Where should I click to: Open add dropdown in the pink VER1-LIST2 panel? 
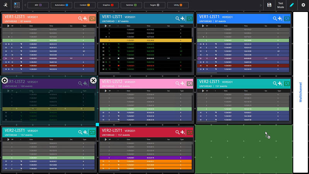[182, 84]
